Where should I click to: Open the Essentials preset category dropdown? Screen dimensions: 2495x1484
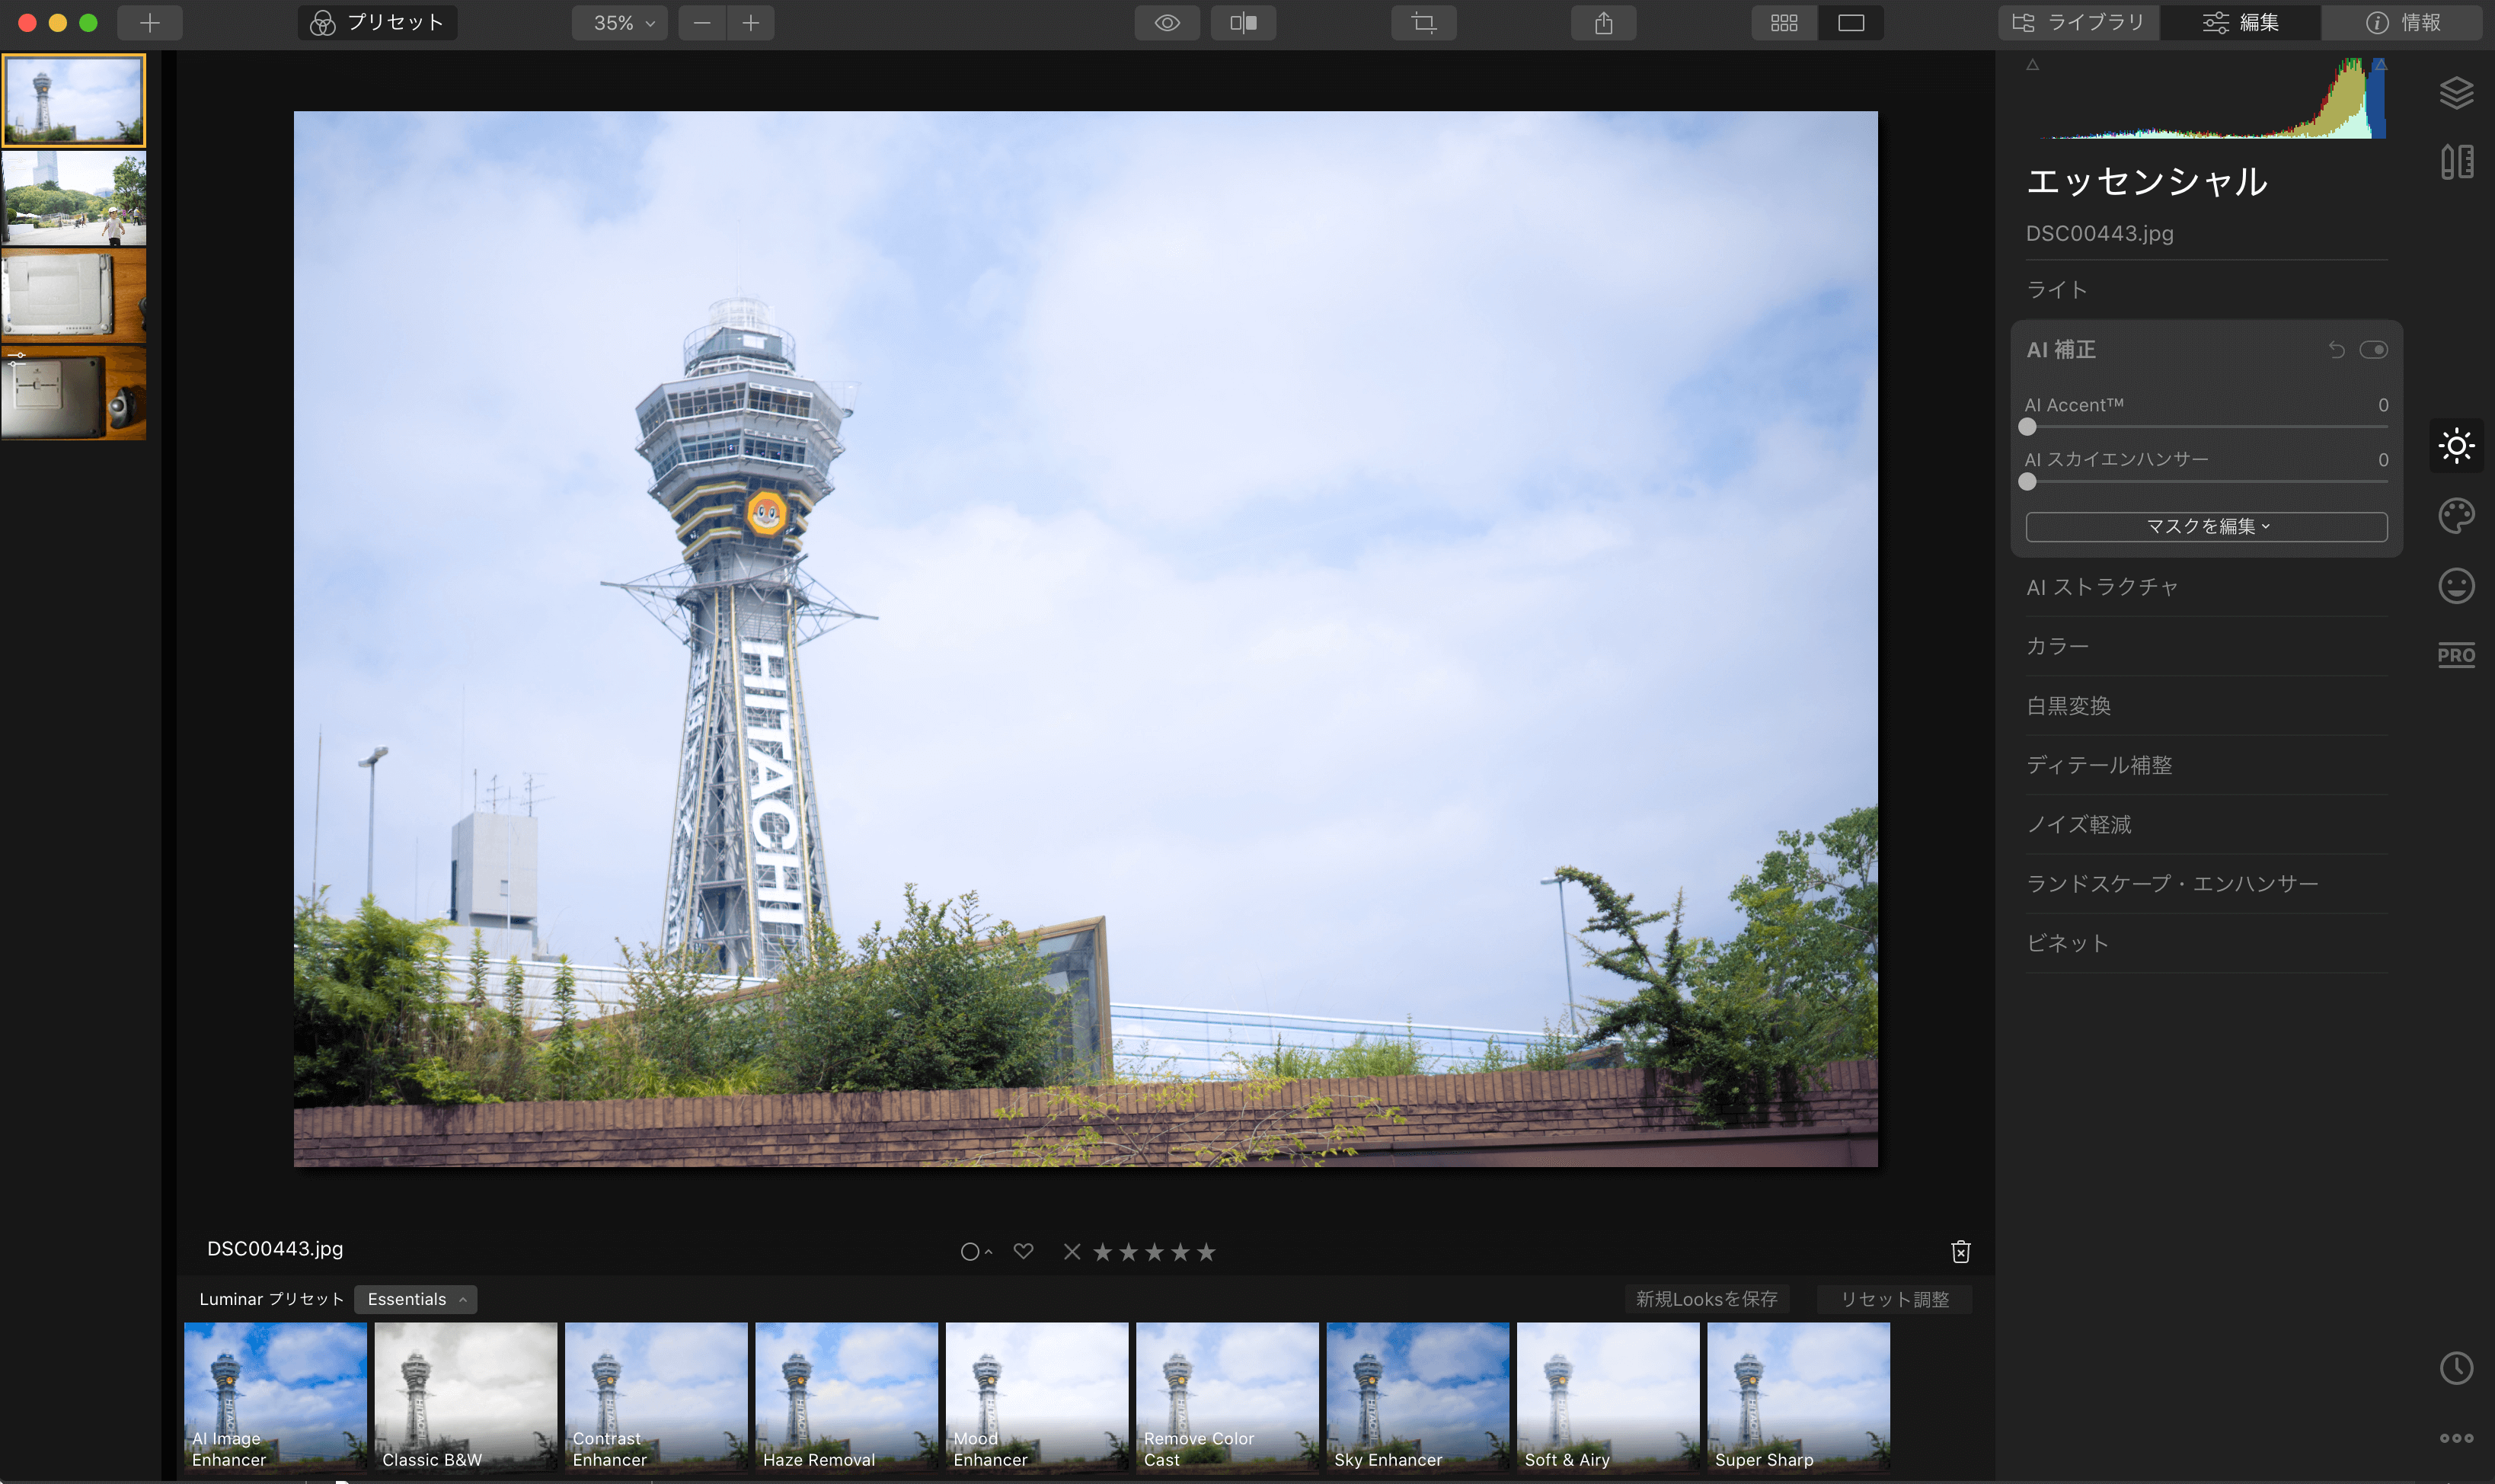(415, 1299)
